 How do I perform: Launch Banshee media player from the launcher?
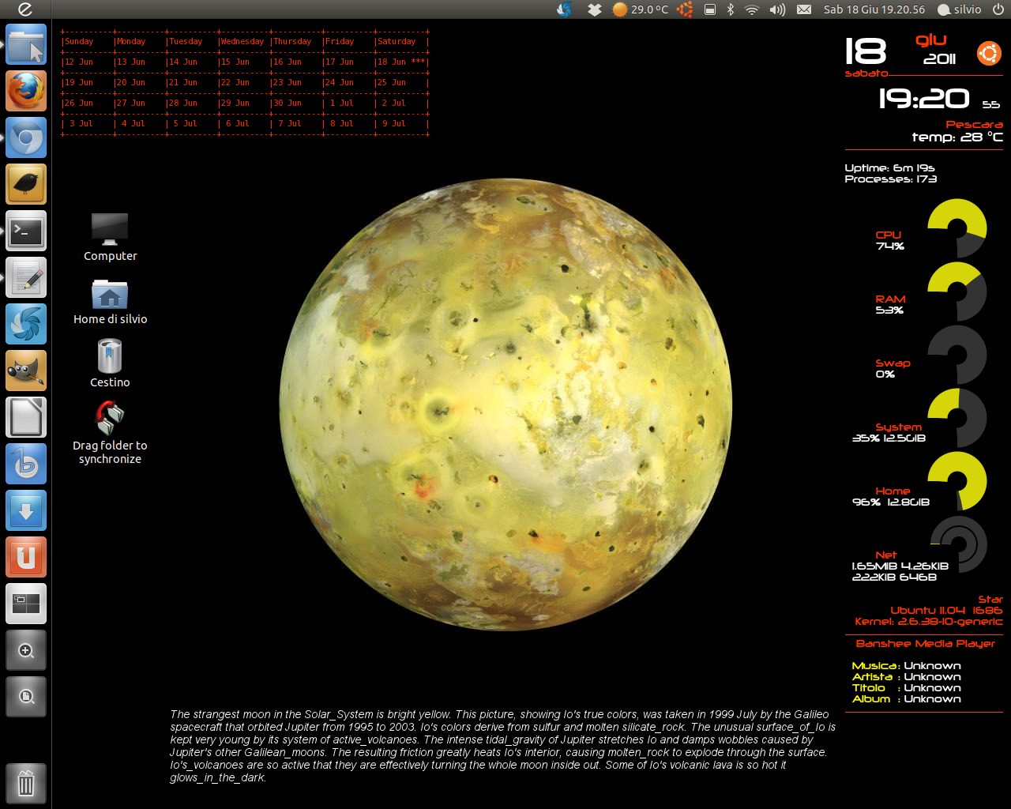click(26, 464)
